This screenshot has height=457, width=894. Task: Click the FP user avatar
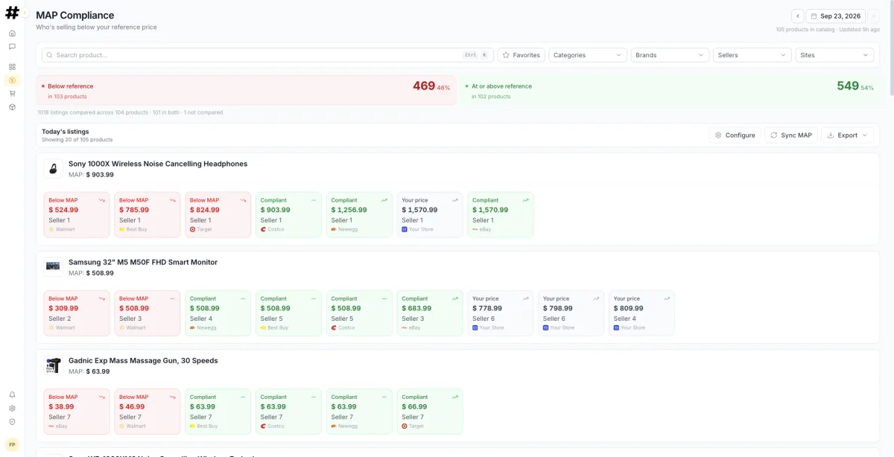pyautogui.click(x=12, y=444)
